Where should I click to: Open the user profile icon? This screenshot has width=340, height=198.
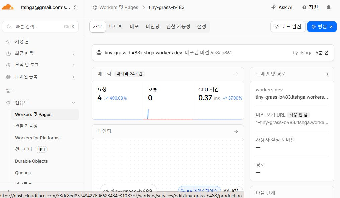[329, 7]
